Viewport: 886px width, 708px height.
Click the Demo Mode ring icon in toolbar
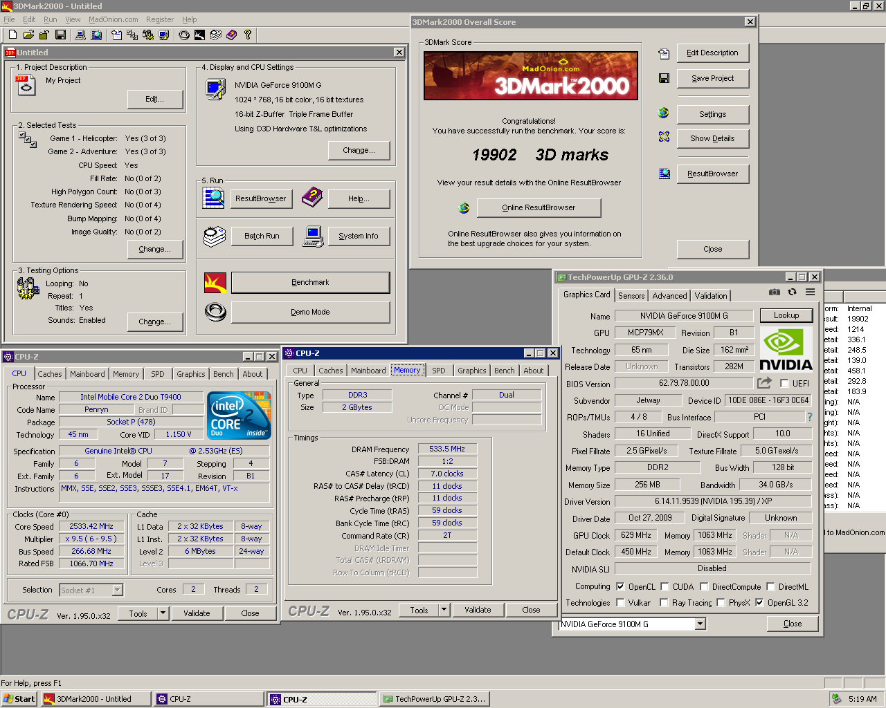pos(184,35)
